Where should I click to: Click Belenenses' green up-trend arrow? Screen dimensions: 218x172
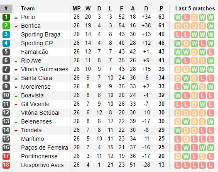pos(16,122)
